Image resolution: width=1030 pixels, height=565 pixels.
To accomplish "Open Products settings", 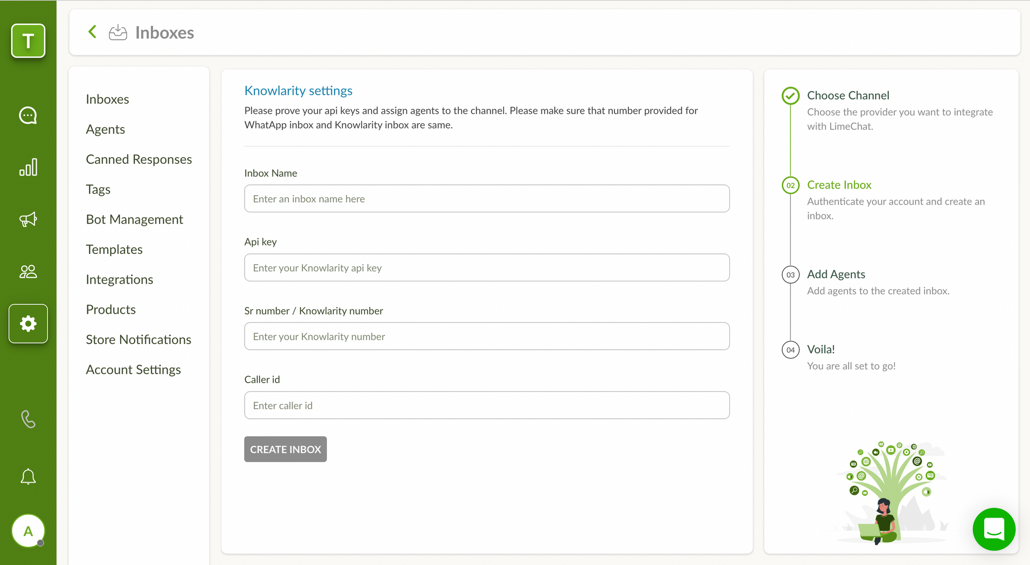I will click(111, 310).
